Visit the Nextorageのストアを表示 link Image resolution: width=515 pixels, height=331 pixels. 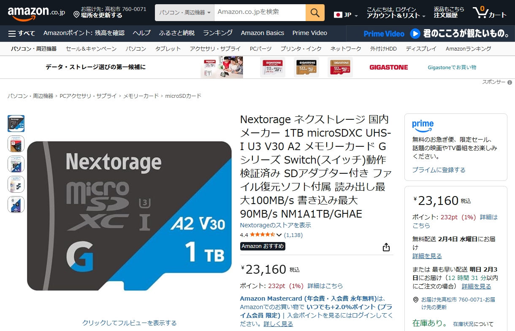pyautogui.click(x=275, y=225)
